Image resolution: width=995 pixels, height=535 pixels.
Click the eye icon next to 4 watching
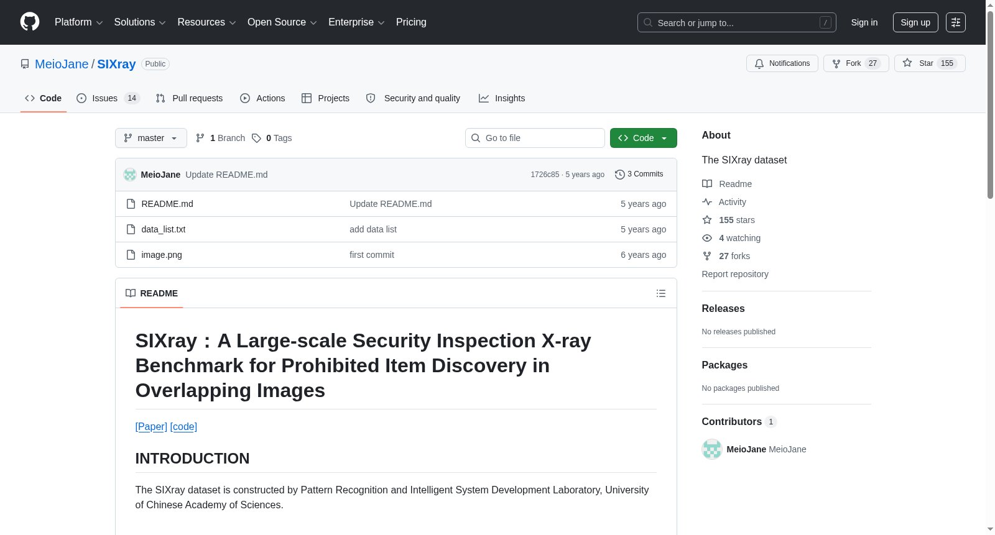pos(707,238)
